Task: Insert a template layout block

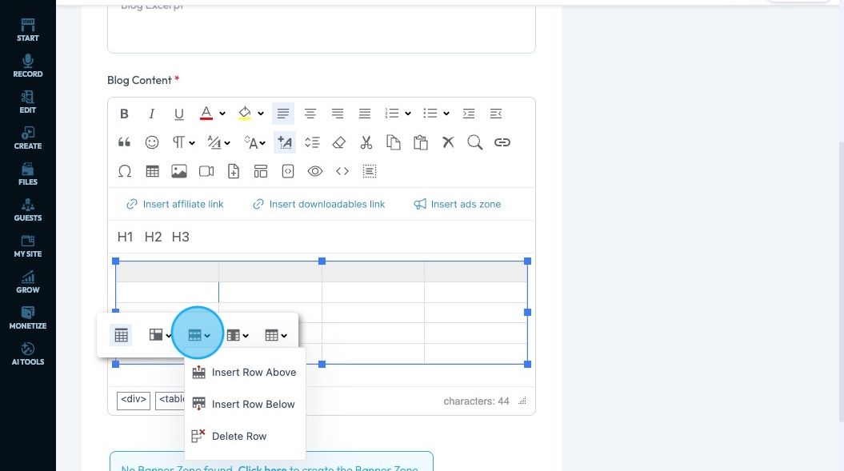Action: pos(261,171)
